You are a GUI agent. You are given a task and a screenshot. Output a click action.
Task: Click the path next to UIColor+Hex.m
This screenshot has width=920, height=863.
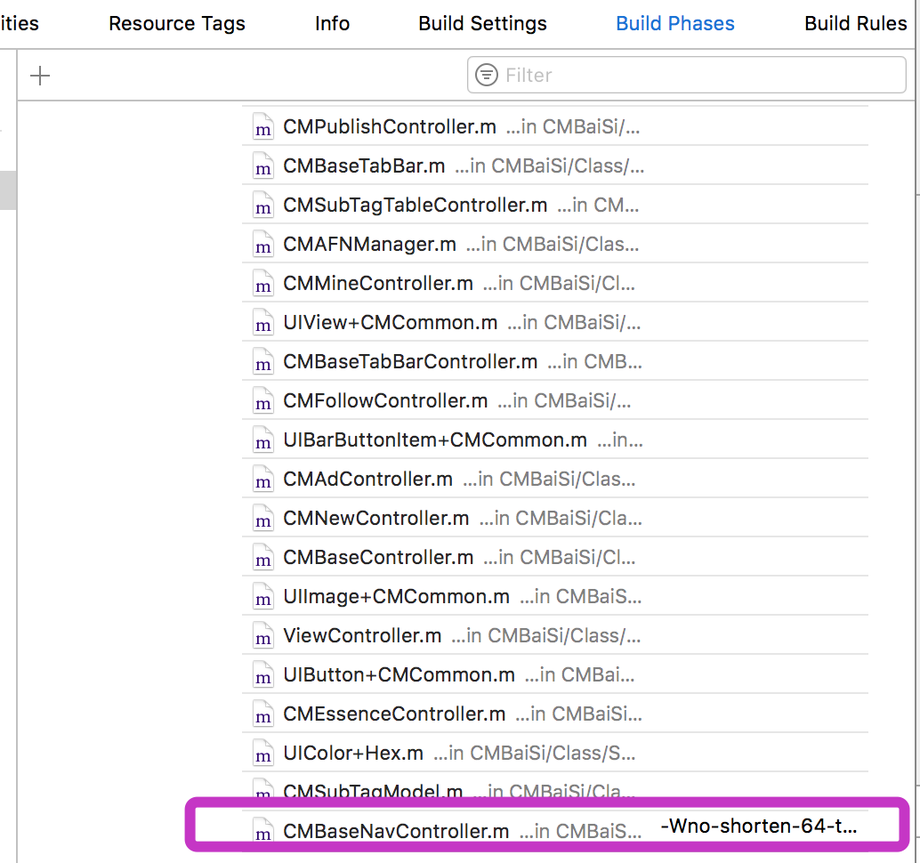coord(534,754)
